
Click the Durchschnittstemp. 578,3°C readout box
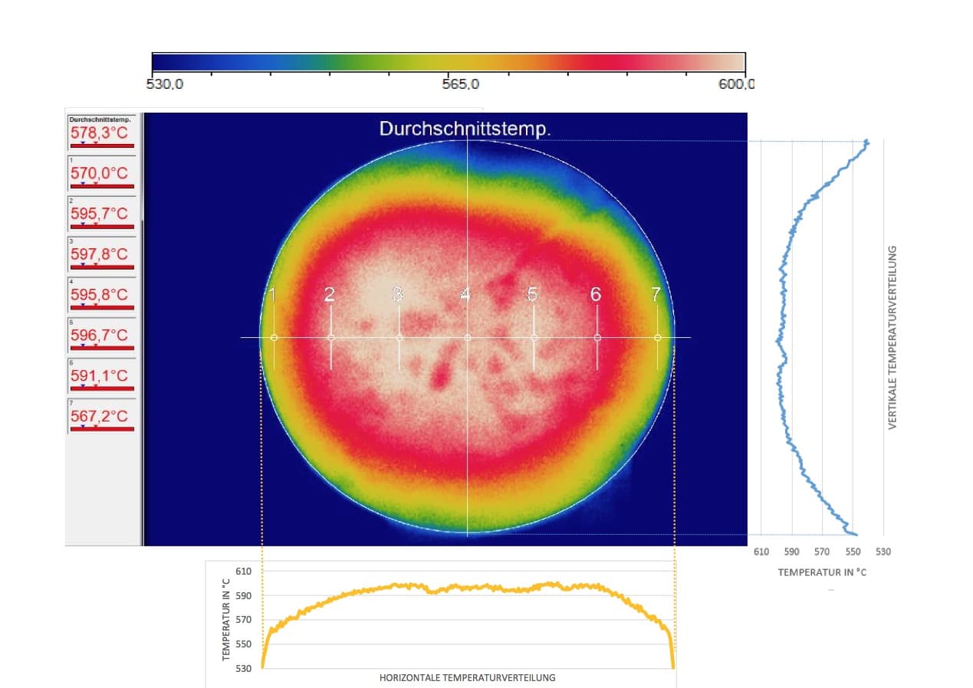pyautogui.click(x=101, y=132)
